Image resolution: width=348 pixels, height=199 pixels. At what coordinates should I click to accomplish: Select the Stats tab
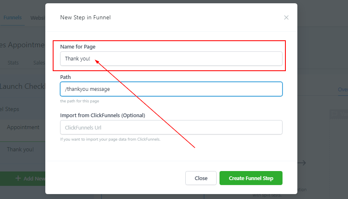click(x=14, y=62)
